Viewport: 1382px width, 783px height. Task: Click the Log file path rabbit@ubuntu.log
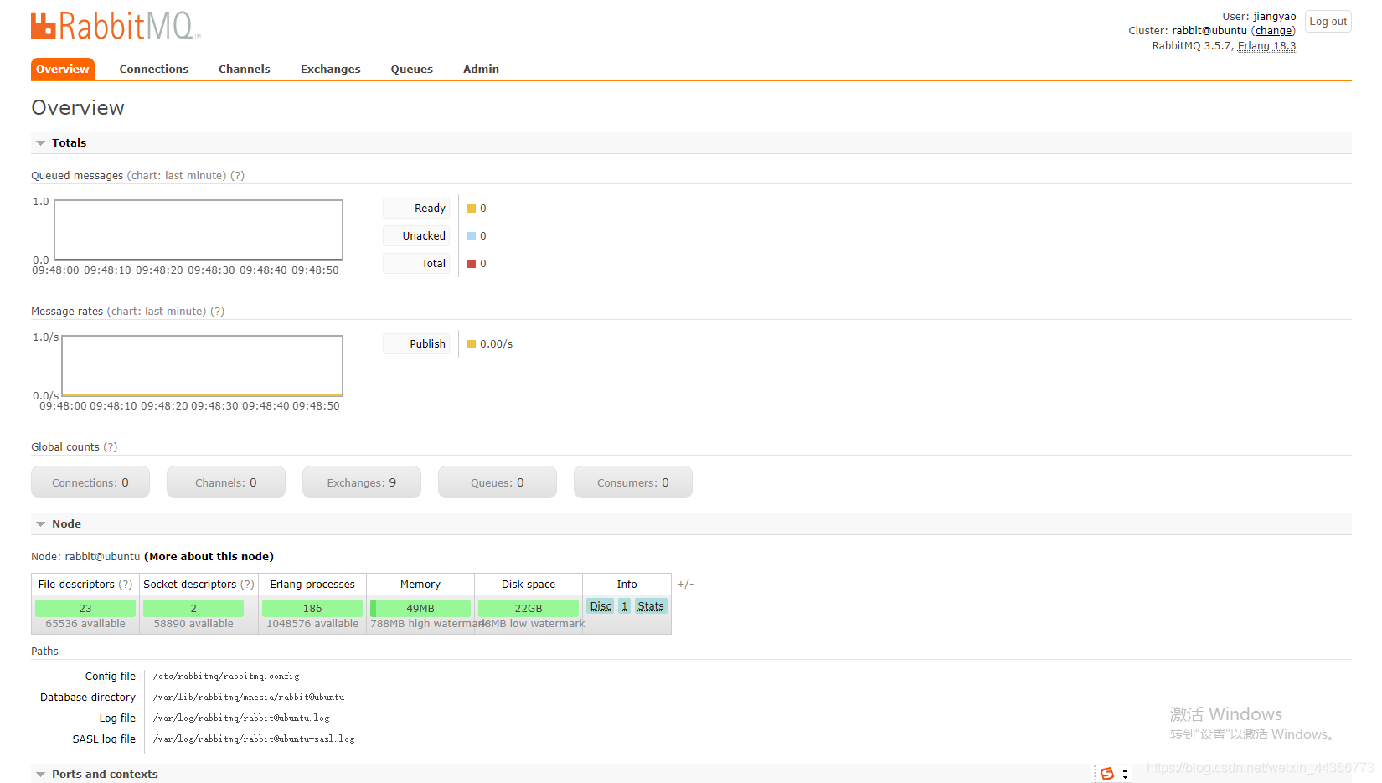[241, 719]
